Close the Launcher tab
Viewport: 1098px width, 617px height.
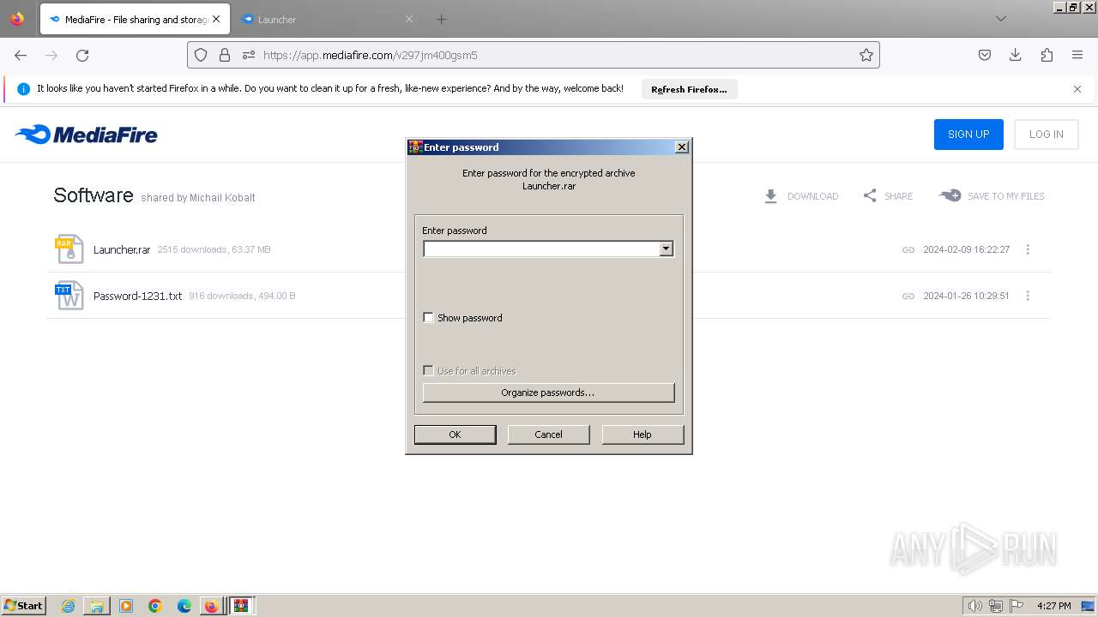pos(409,19)
